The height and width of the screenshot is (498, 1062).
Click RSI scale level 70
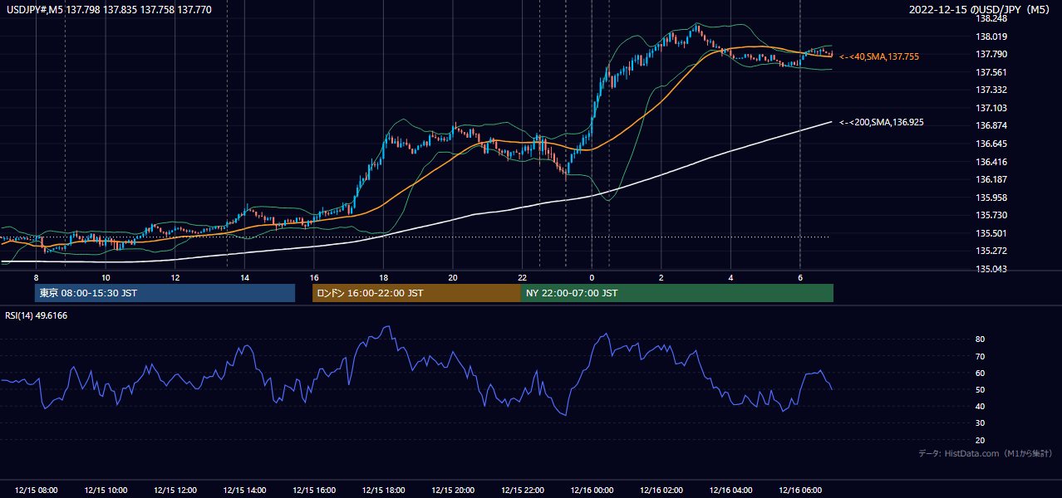pos(980,356)
